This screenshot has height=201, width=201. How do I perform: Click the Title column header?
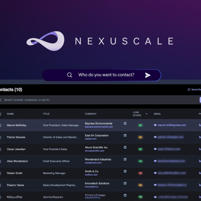pyautogui.click(x=46, y=114)
